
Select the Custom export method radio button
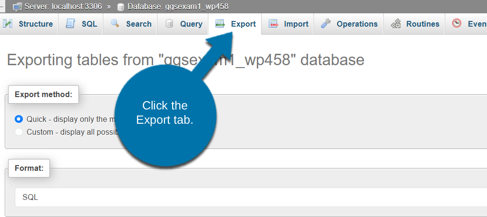[19, 132]
